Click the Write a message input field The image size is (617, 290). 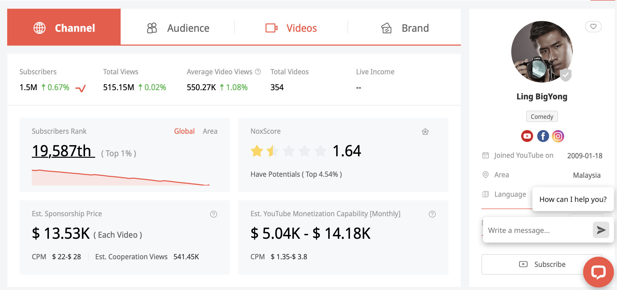(537, 230)
